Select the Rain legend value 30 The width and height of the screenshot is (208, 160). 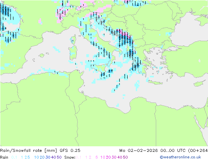[x=48, y=157]
